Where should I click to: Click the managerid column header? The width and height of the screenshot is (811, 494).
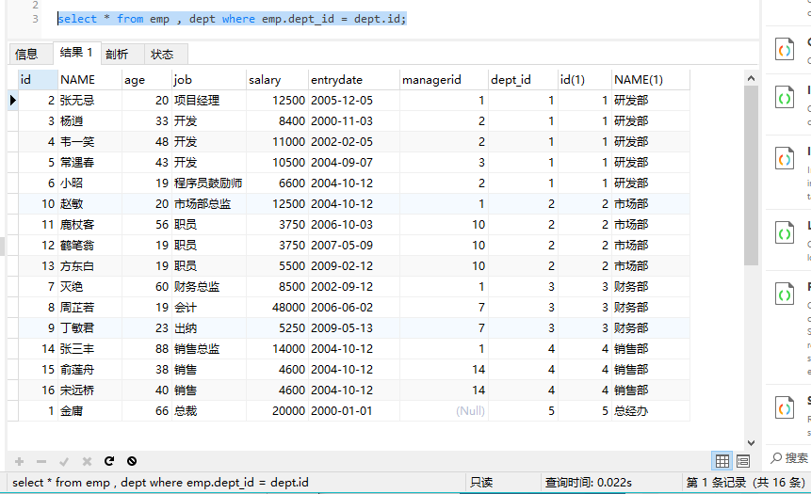click(x=444, y=80)
